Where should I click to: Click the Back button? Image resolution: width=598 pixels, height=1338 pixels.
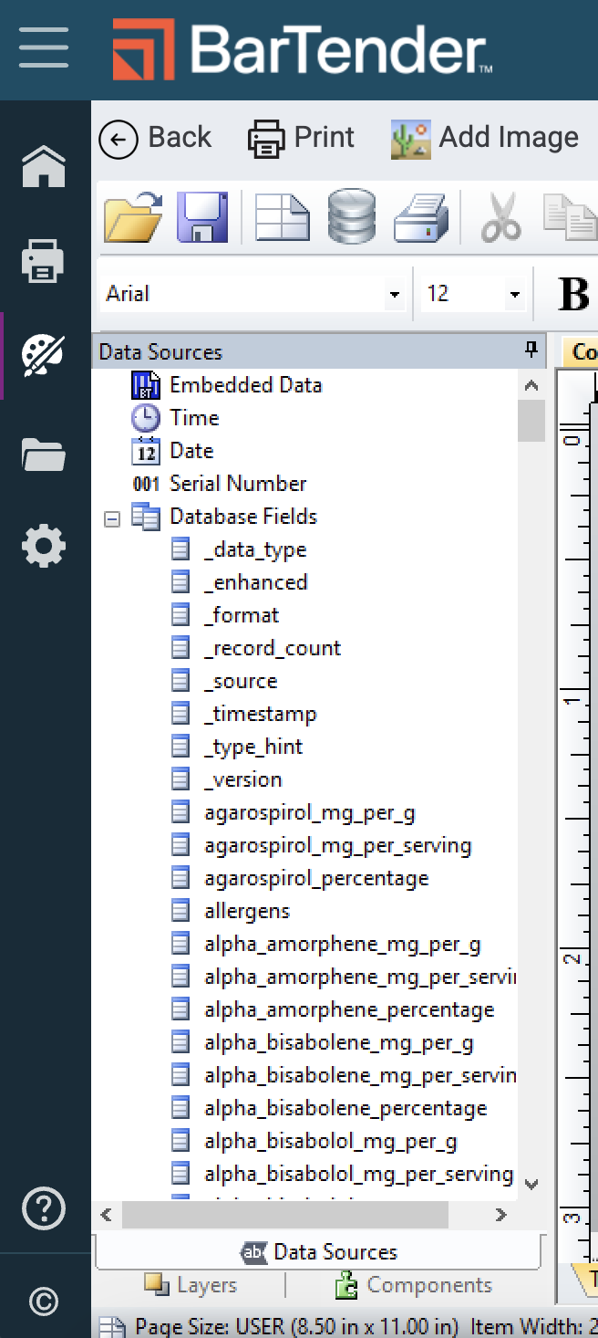pyautogui.click(x=155, y=138)
